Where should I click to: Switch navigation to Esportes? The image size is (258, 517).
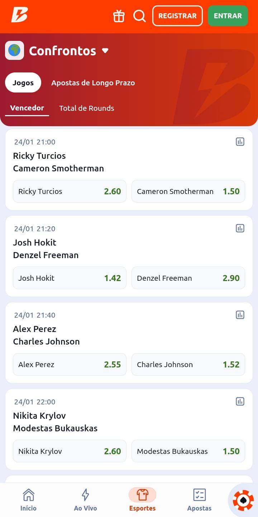click(142, 499)
